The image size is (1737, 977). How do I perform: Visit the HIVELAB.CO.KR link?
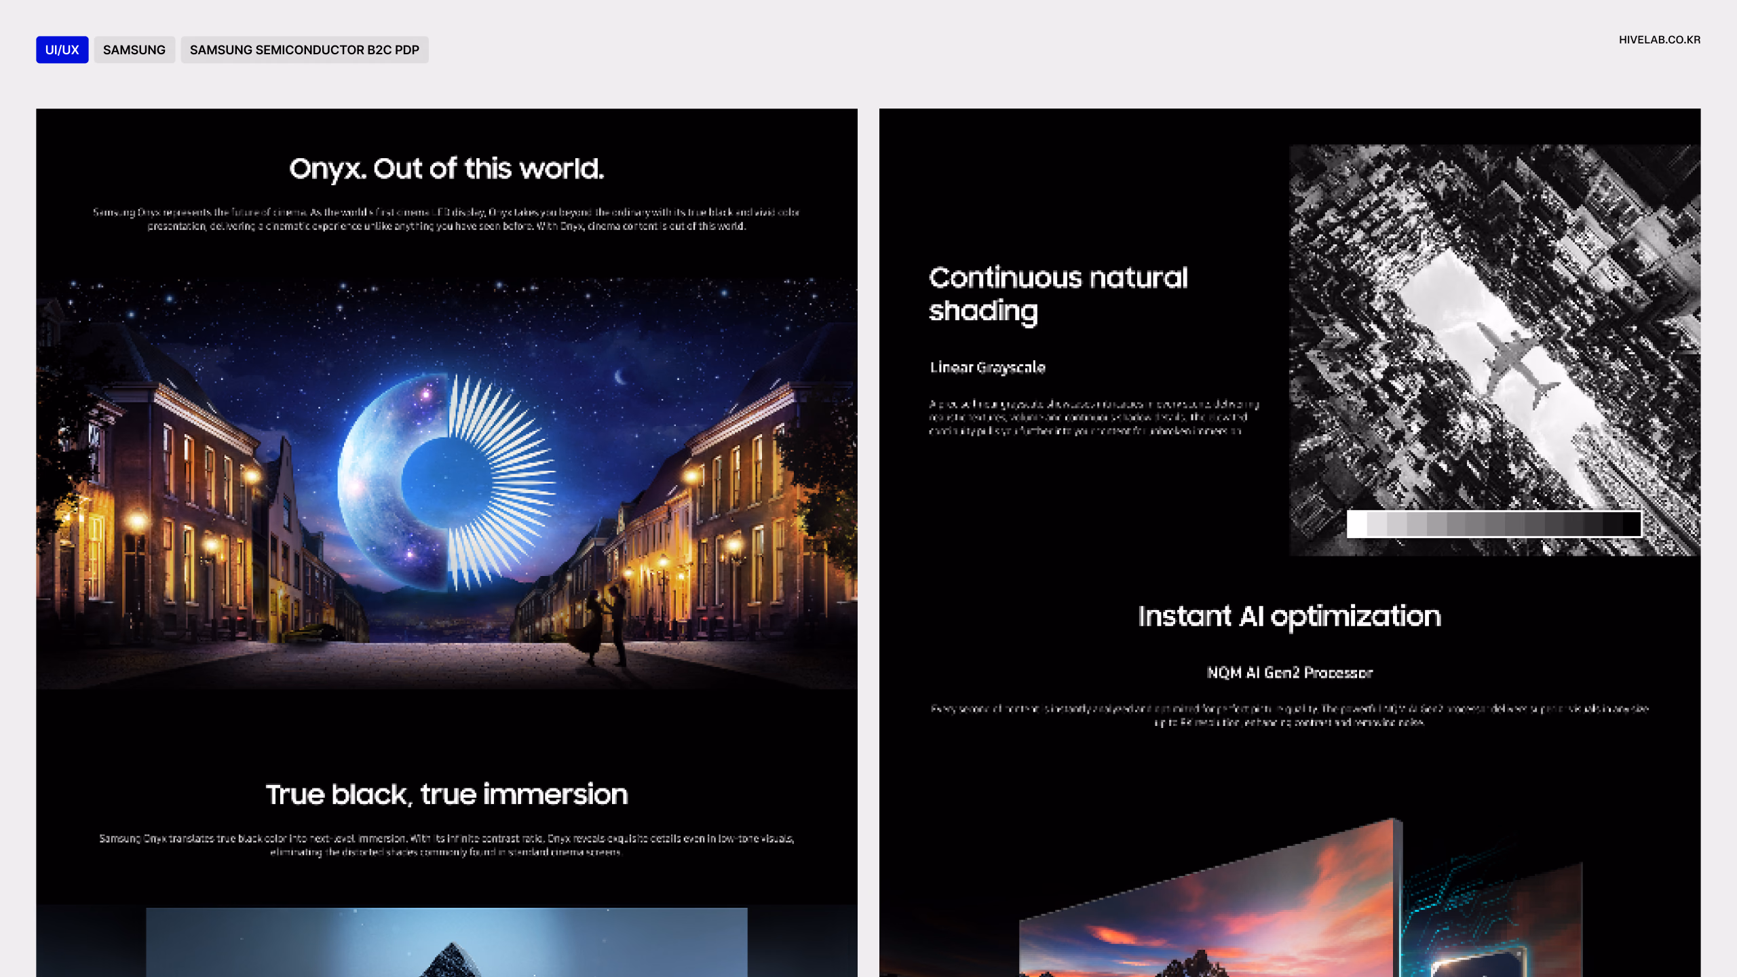[1660, 39]
